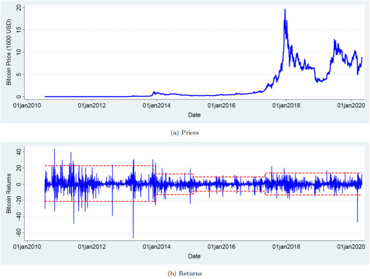Click 01jan2020 tick on the Prices chart
The height and width of the screenshot is (279, 370).
350,106
